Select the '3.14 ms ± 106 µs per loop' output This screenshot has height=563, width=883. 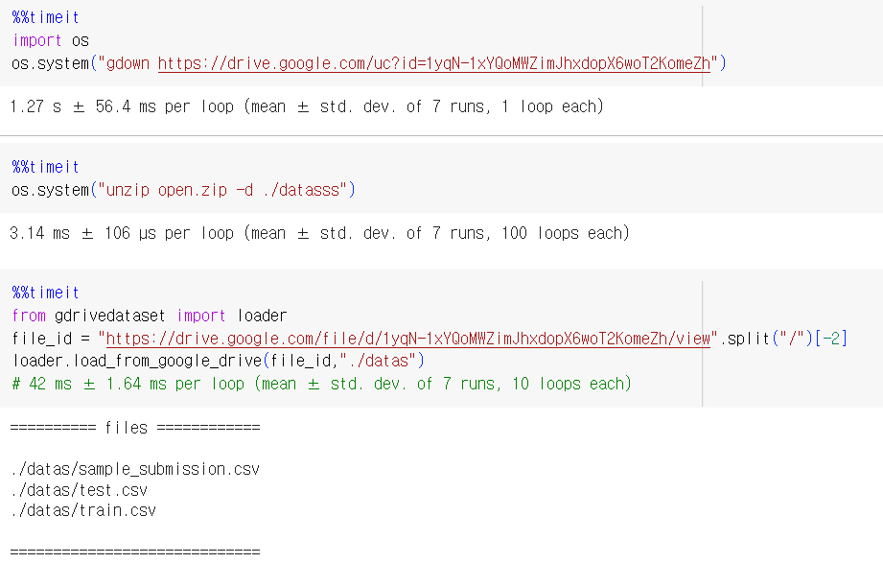coord(319,233)
